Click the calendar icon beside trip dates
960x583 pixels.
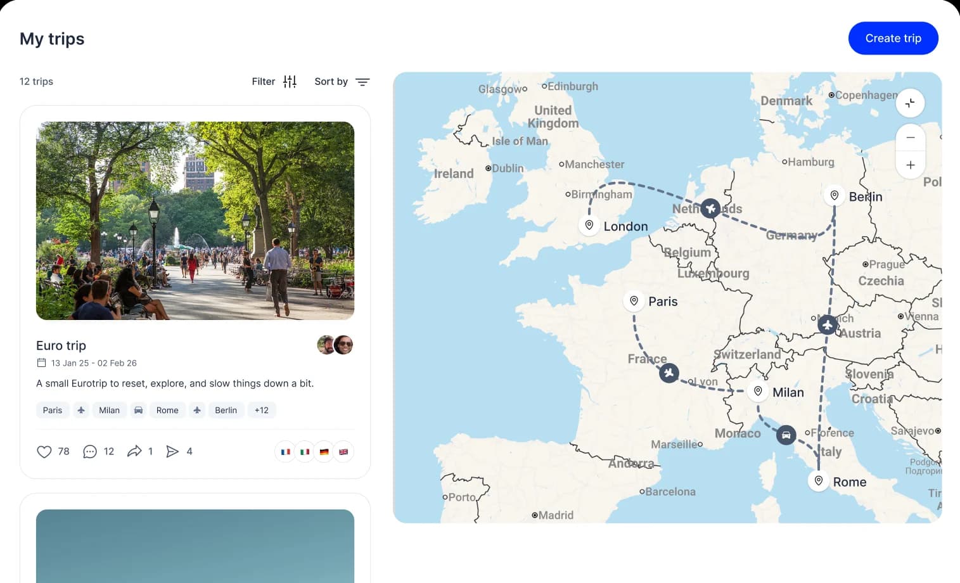pyautogui.click(x=42, y=363)
